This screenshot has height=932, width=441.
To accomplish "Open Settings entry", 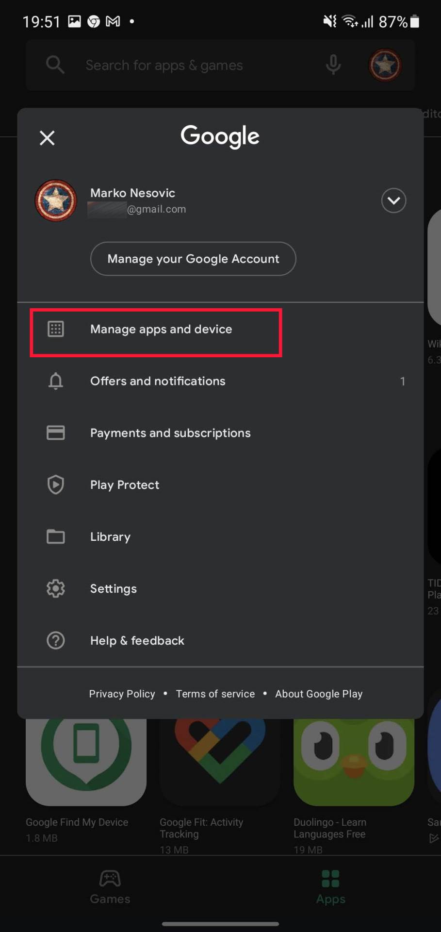I will pyautogui.click(x=220, y=589).
